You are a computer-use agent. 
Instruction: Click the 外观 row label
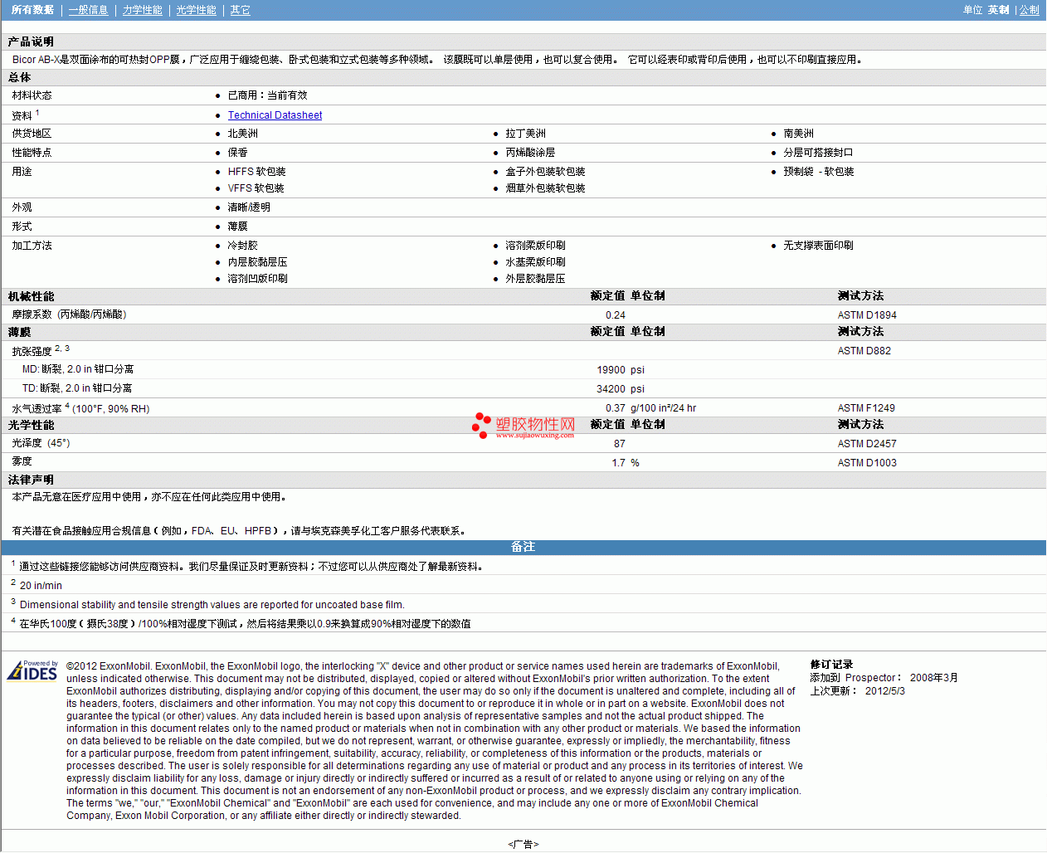click(x=22, y=207)
